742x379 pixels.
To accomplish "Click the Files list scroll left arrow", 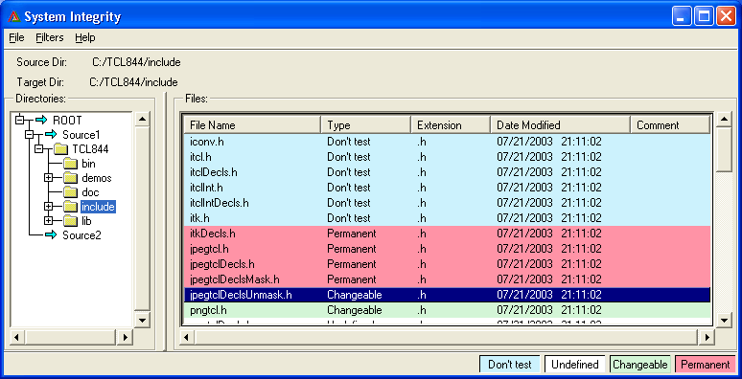I will point(186,337).
